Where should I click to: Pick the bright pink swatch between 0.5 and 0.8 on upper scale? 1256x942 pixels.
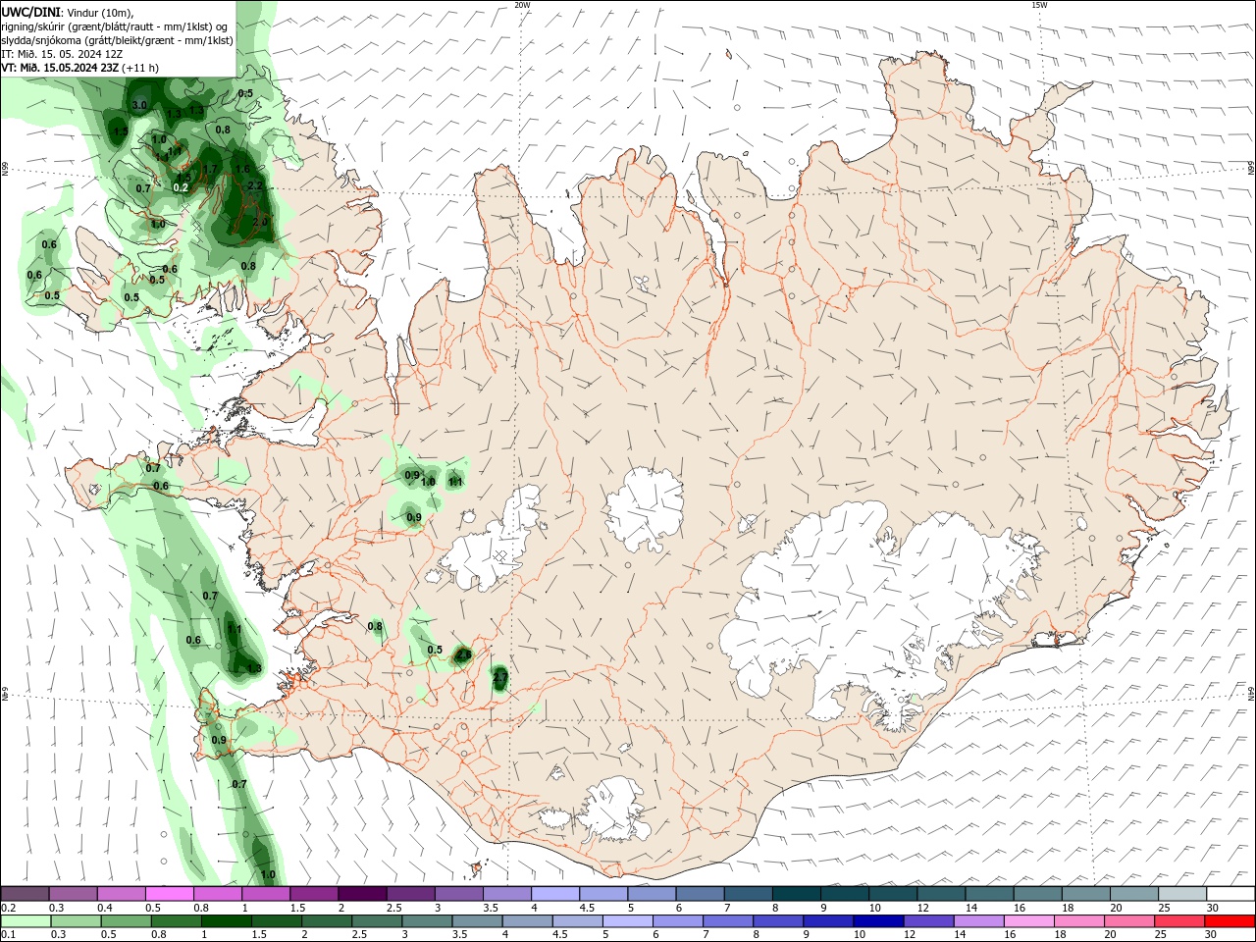[x=169, y=894]
